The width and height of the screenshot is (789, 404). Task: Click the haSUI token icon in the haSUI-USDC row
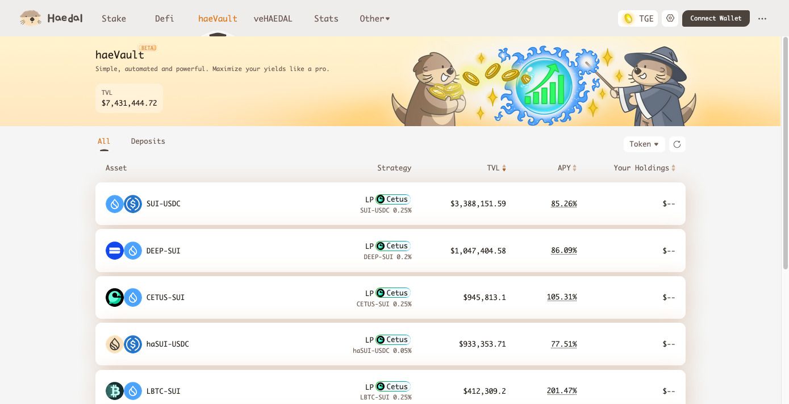[115, 344]
